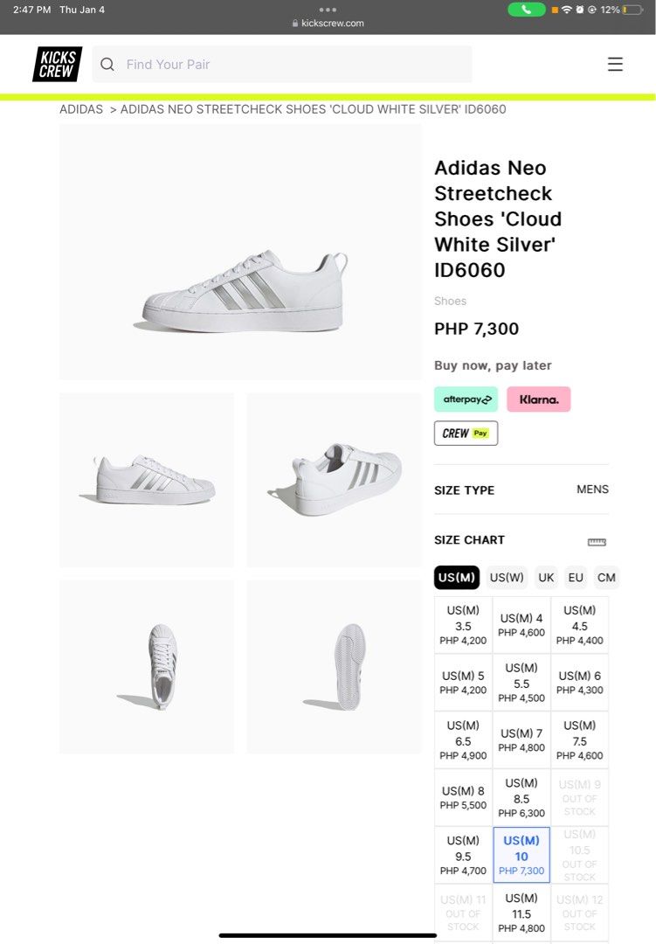This screenshot has width=656, height=944.
Task: Switch size chart to EU tab
Action: pos(576,578)
